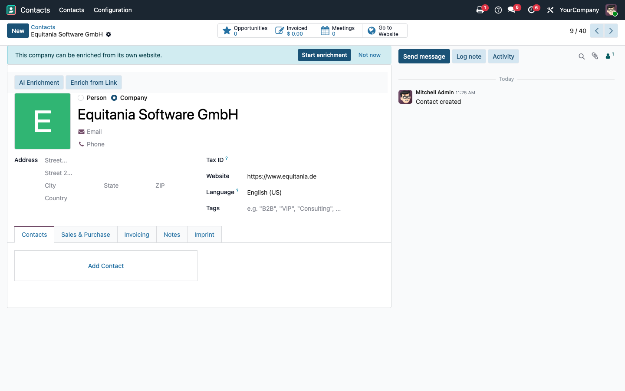Search messages with the magnifier icon
Image resolution: width=625 pixels, height=391 pixels.
tap(582, 56)
